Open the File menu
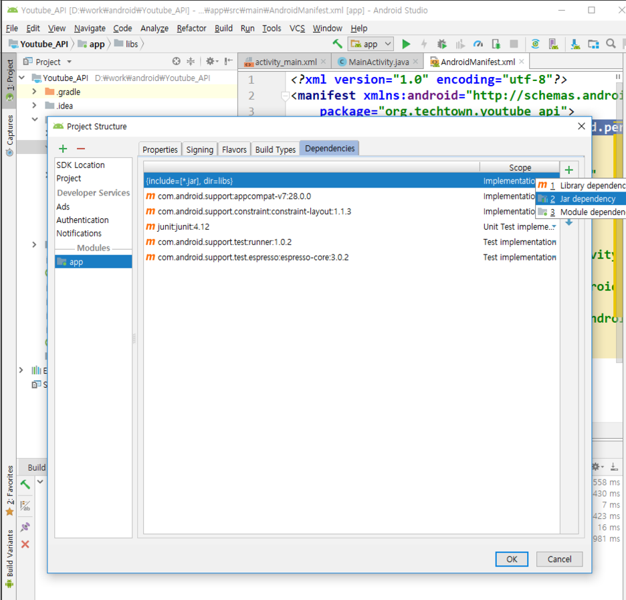Viewport: 626px width, 600px height. coord(12,28)
